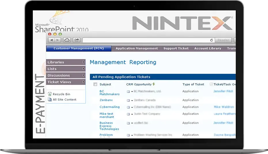Toggle the checkbox beside Ticket/Task column header
The height and width of the screenshot is (154, 268).
tap(211, 84)
